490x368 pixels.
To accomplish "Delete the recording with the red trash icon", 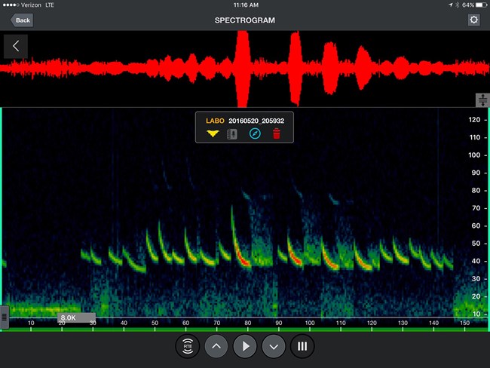I will [277, 134].
